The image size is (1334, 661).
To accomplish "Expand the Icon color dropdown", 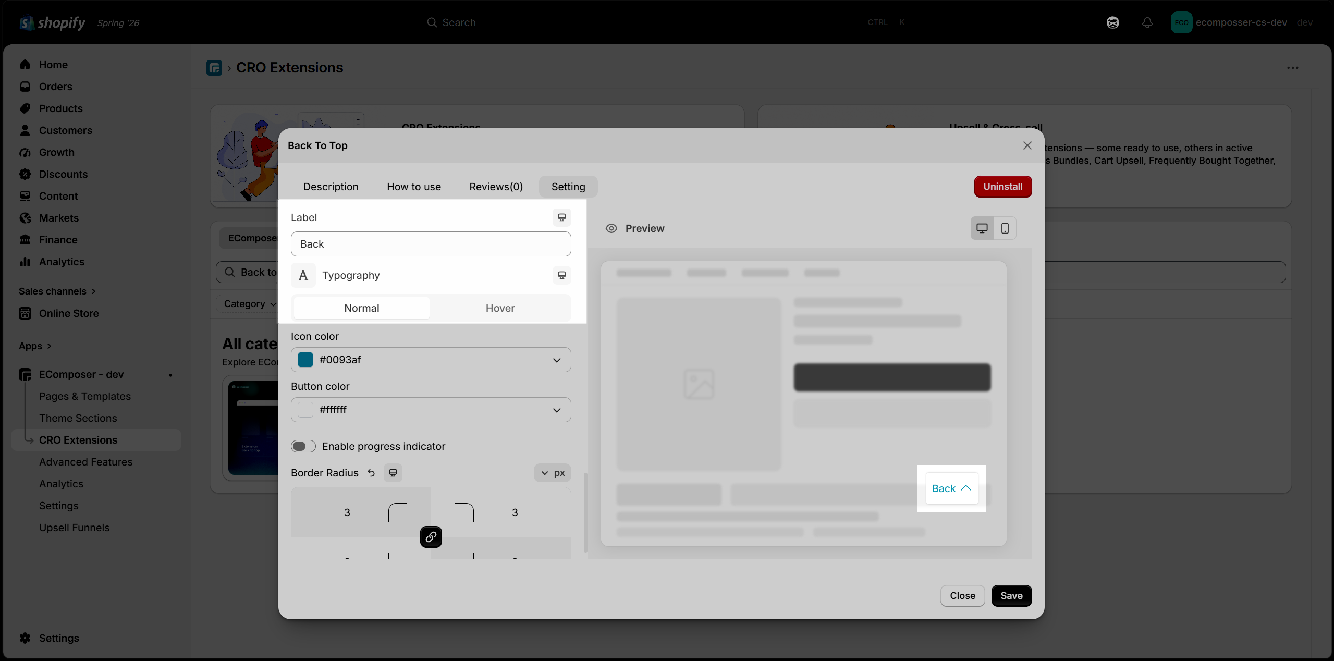I will coord(431,360).
